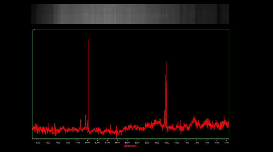Select the 6600 wavelength tick label
273x152 pixels.
[167, 142]
